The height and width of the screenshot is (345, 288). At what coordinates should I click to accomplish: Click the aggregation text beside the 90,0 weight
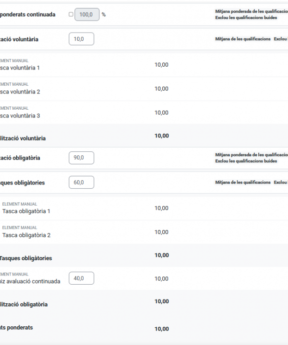pyautogui.click(x=251, y=158)
